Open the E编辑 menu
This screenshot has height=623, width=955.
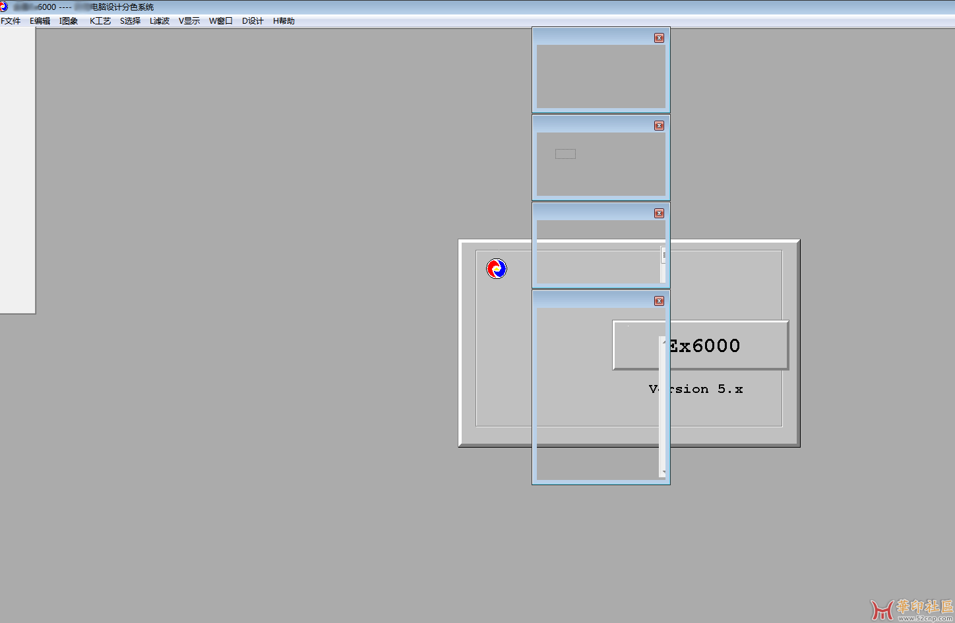pos(40,21)
